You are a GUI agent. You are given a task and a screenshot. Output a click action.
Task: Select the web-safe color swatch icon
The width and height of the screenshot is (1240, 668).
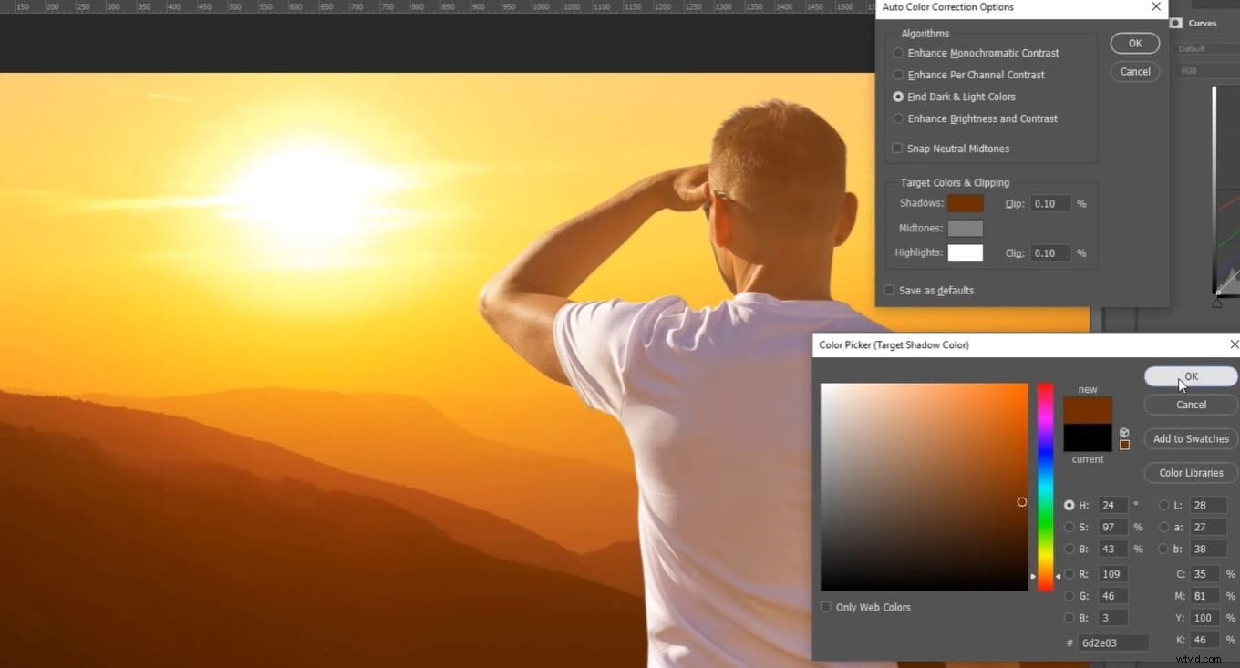pyautogui.click(x=1124, y=445)
